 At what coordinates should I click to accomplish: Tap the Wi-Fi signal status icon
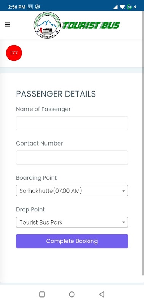(x=122, y=7)
